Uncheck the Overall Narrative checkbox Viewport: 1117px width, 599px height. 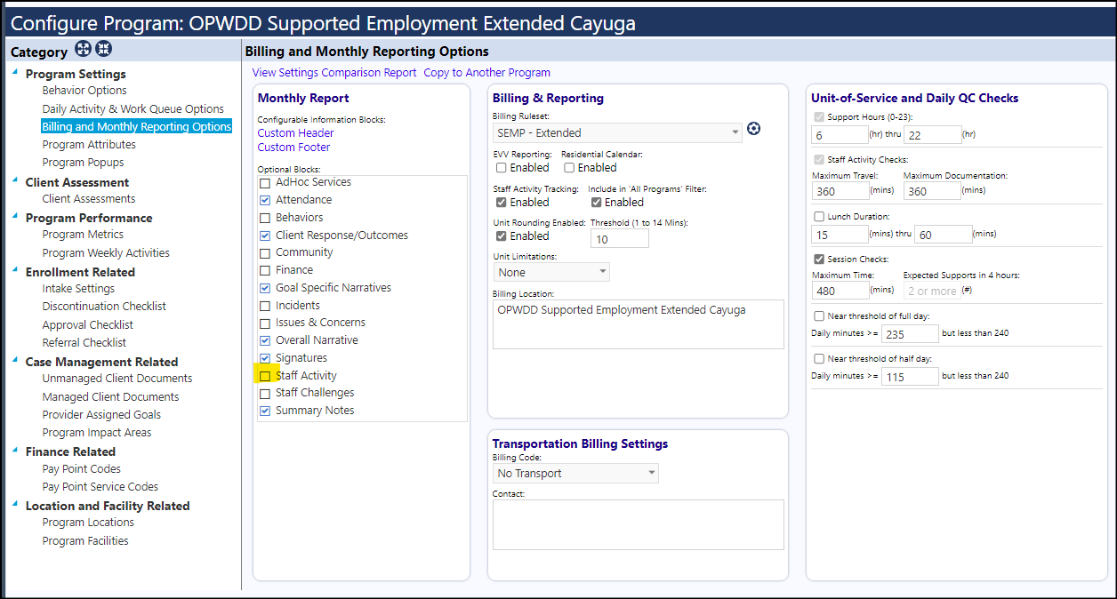pos(265,340)
